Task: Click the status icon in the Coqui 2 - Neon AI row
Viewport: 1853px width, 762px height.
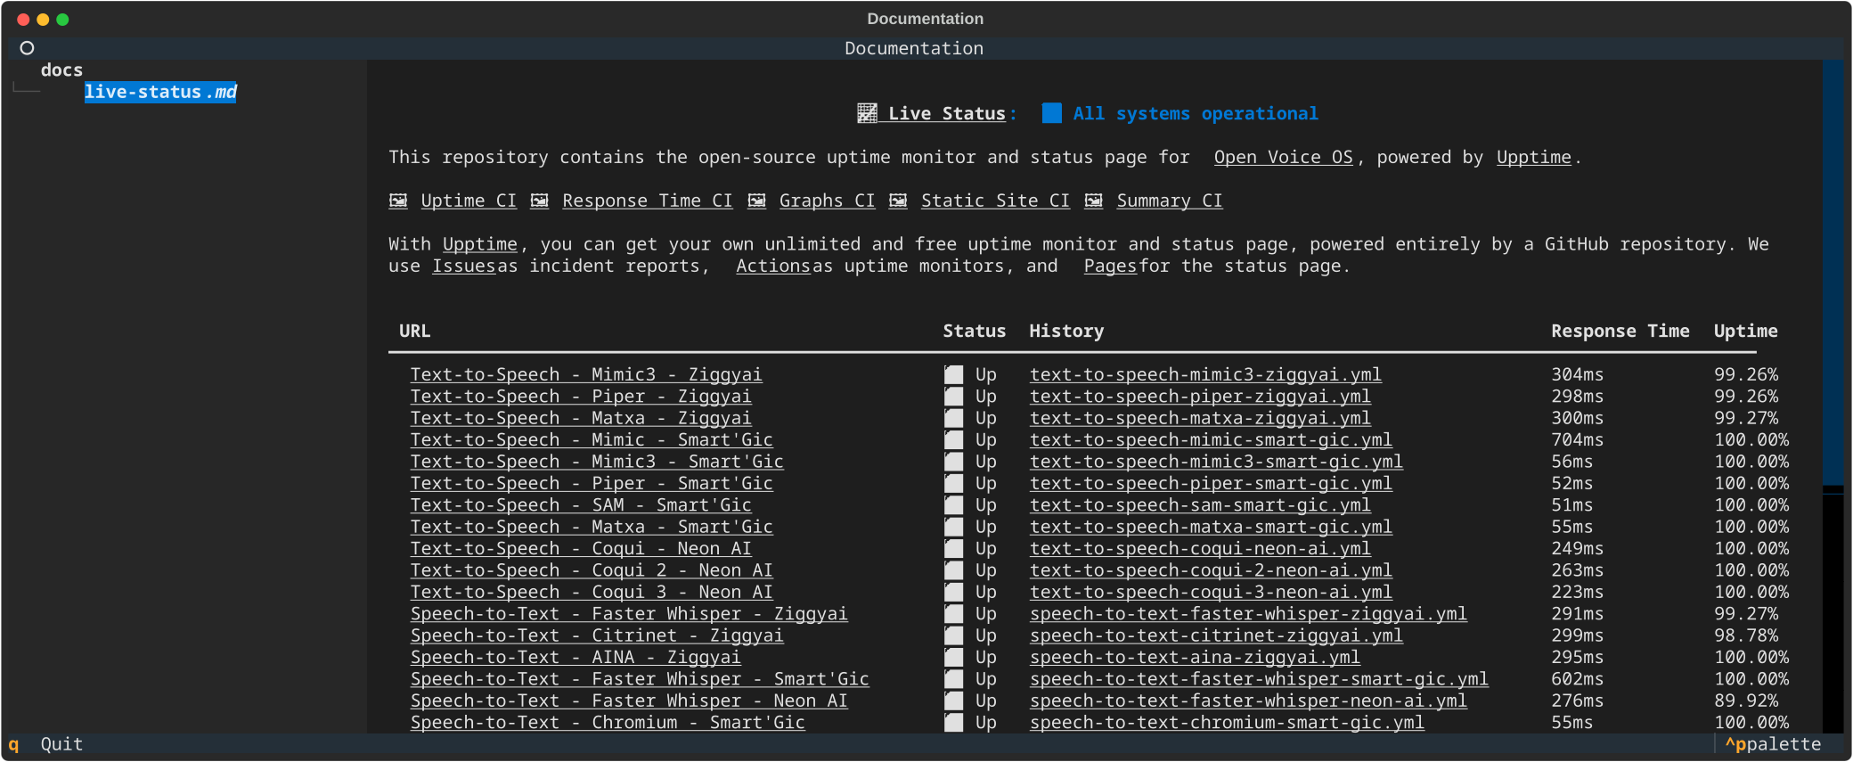Action: pos(954,570)
